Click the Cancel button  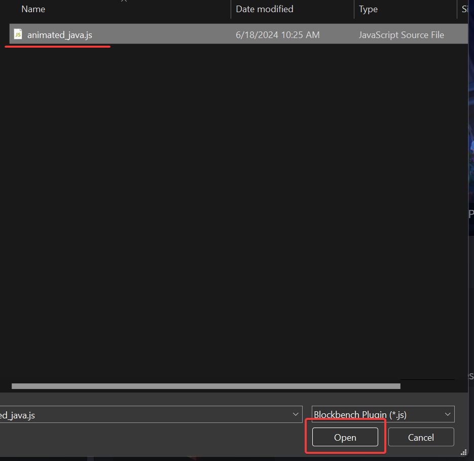point(421,437)
